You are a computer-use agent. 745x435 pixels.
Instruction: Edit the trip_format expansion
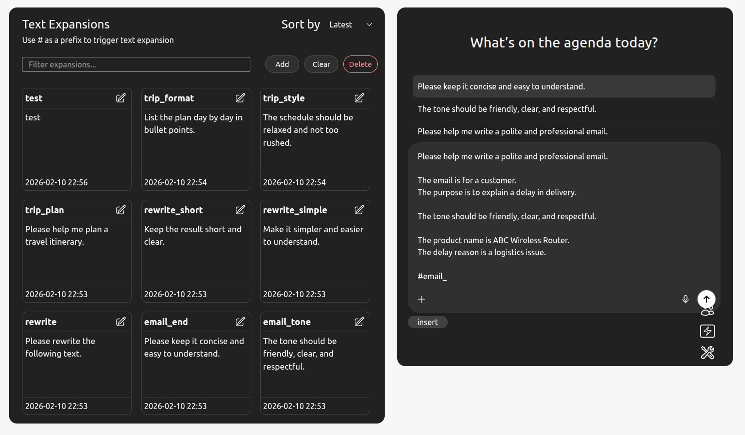[x=240, y=98]
